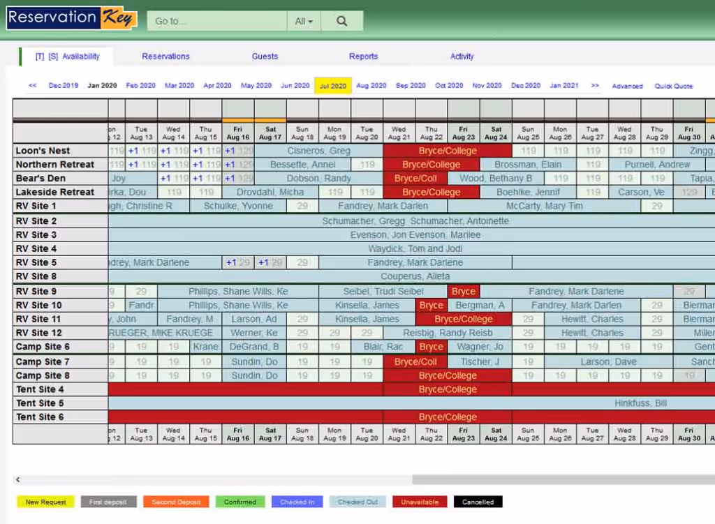The height and width of the screenshot is (524, 715).
Task: Click the red Unavailable legend swatch
Action: [x=419, y=502]
